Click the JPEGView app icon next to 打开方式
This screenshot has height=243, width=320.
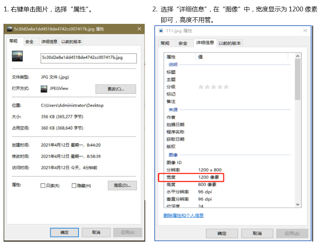44,89
